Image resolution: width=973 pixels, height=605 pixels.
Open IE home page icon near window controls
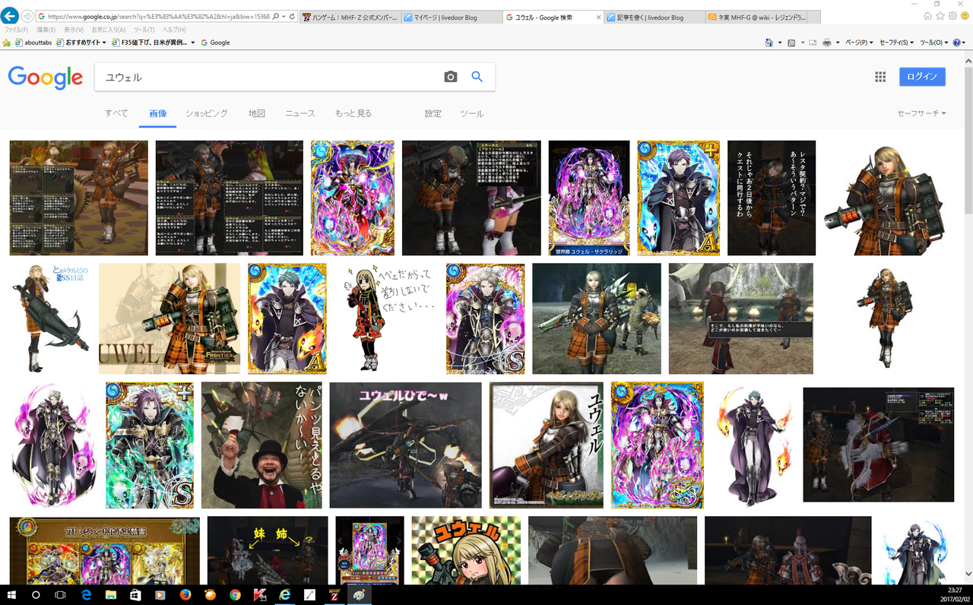928,16
